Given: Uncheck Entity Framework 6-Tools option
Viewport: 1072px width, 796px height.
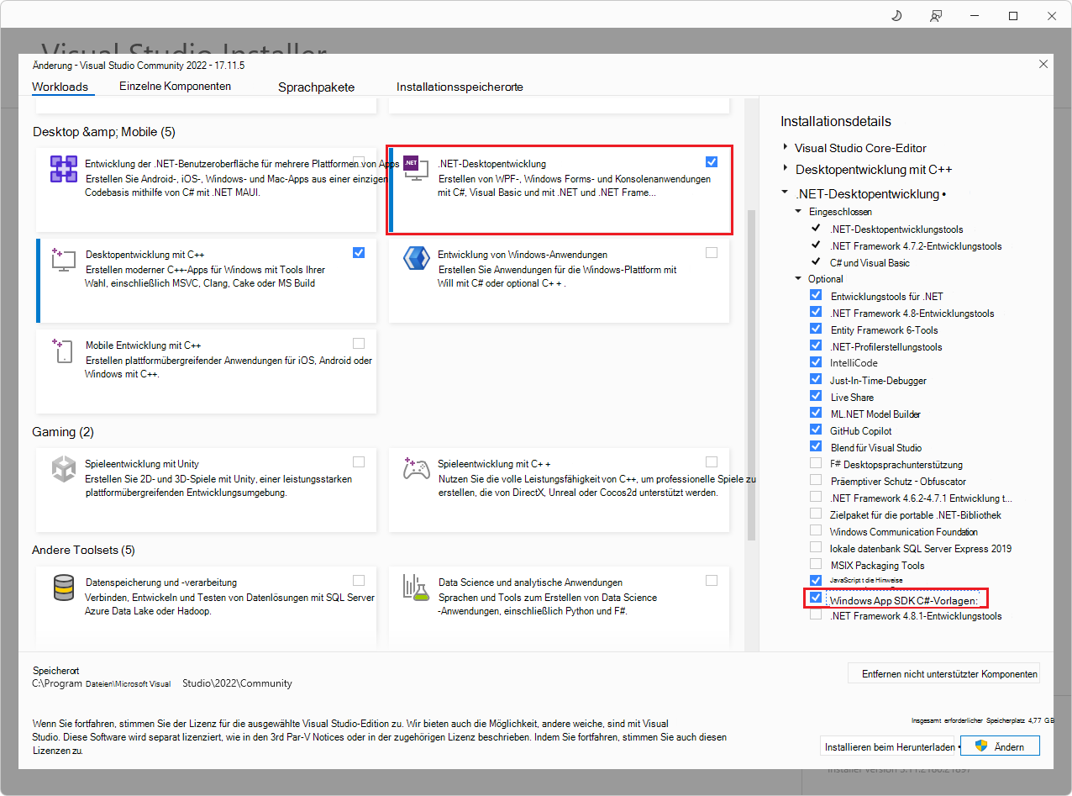Looking at the screenshot, I should tap(816, 329).
